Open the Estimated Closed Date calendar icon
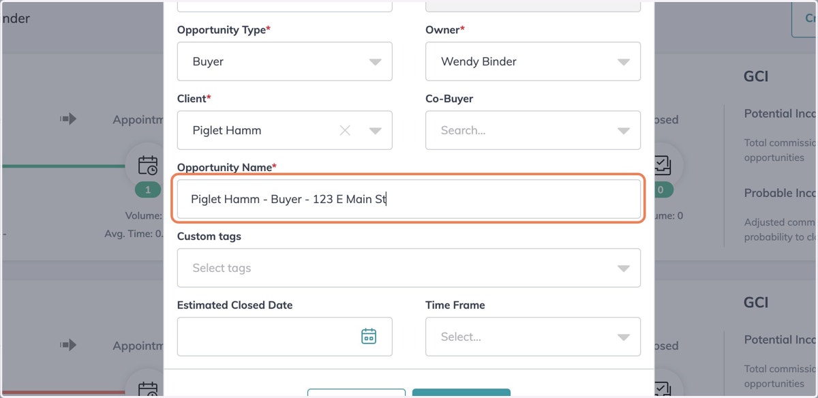 (x=368, y=336)
